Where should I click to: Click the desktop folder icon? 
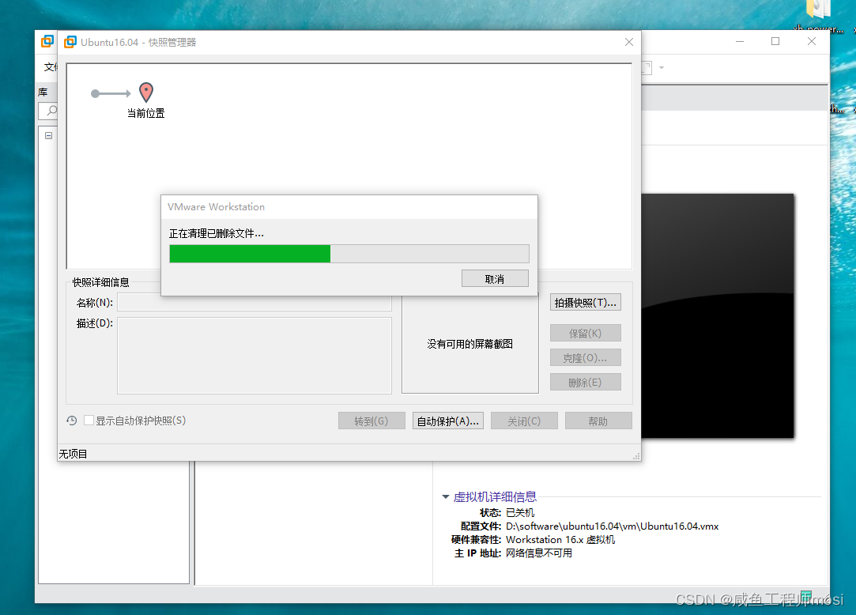coord(818,9)
